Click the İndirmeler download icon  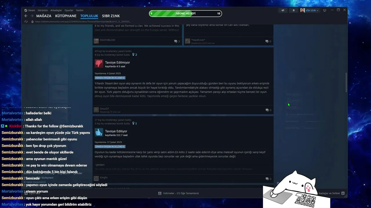point(160,193)
